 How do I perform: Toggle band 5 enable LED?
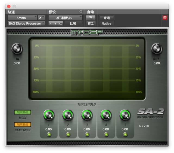pyautogui.click(x=125, y=135)
